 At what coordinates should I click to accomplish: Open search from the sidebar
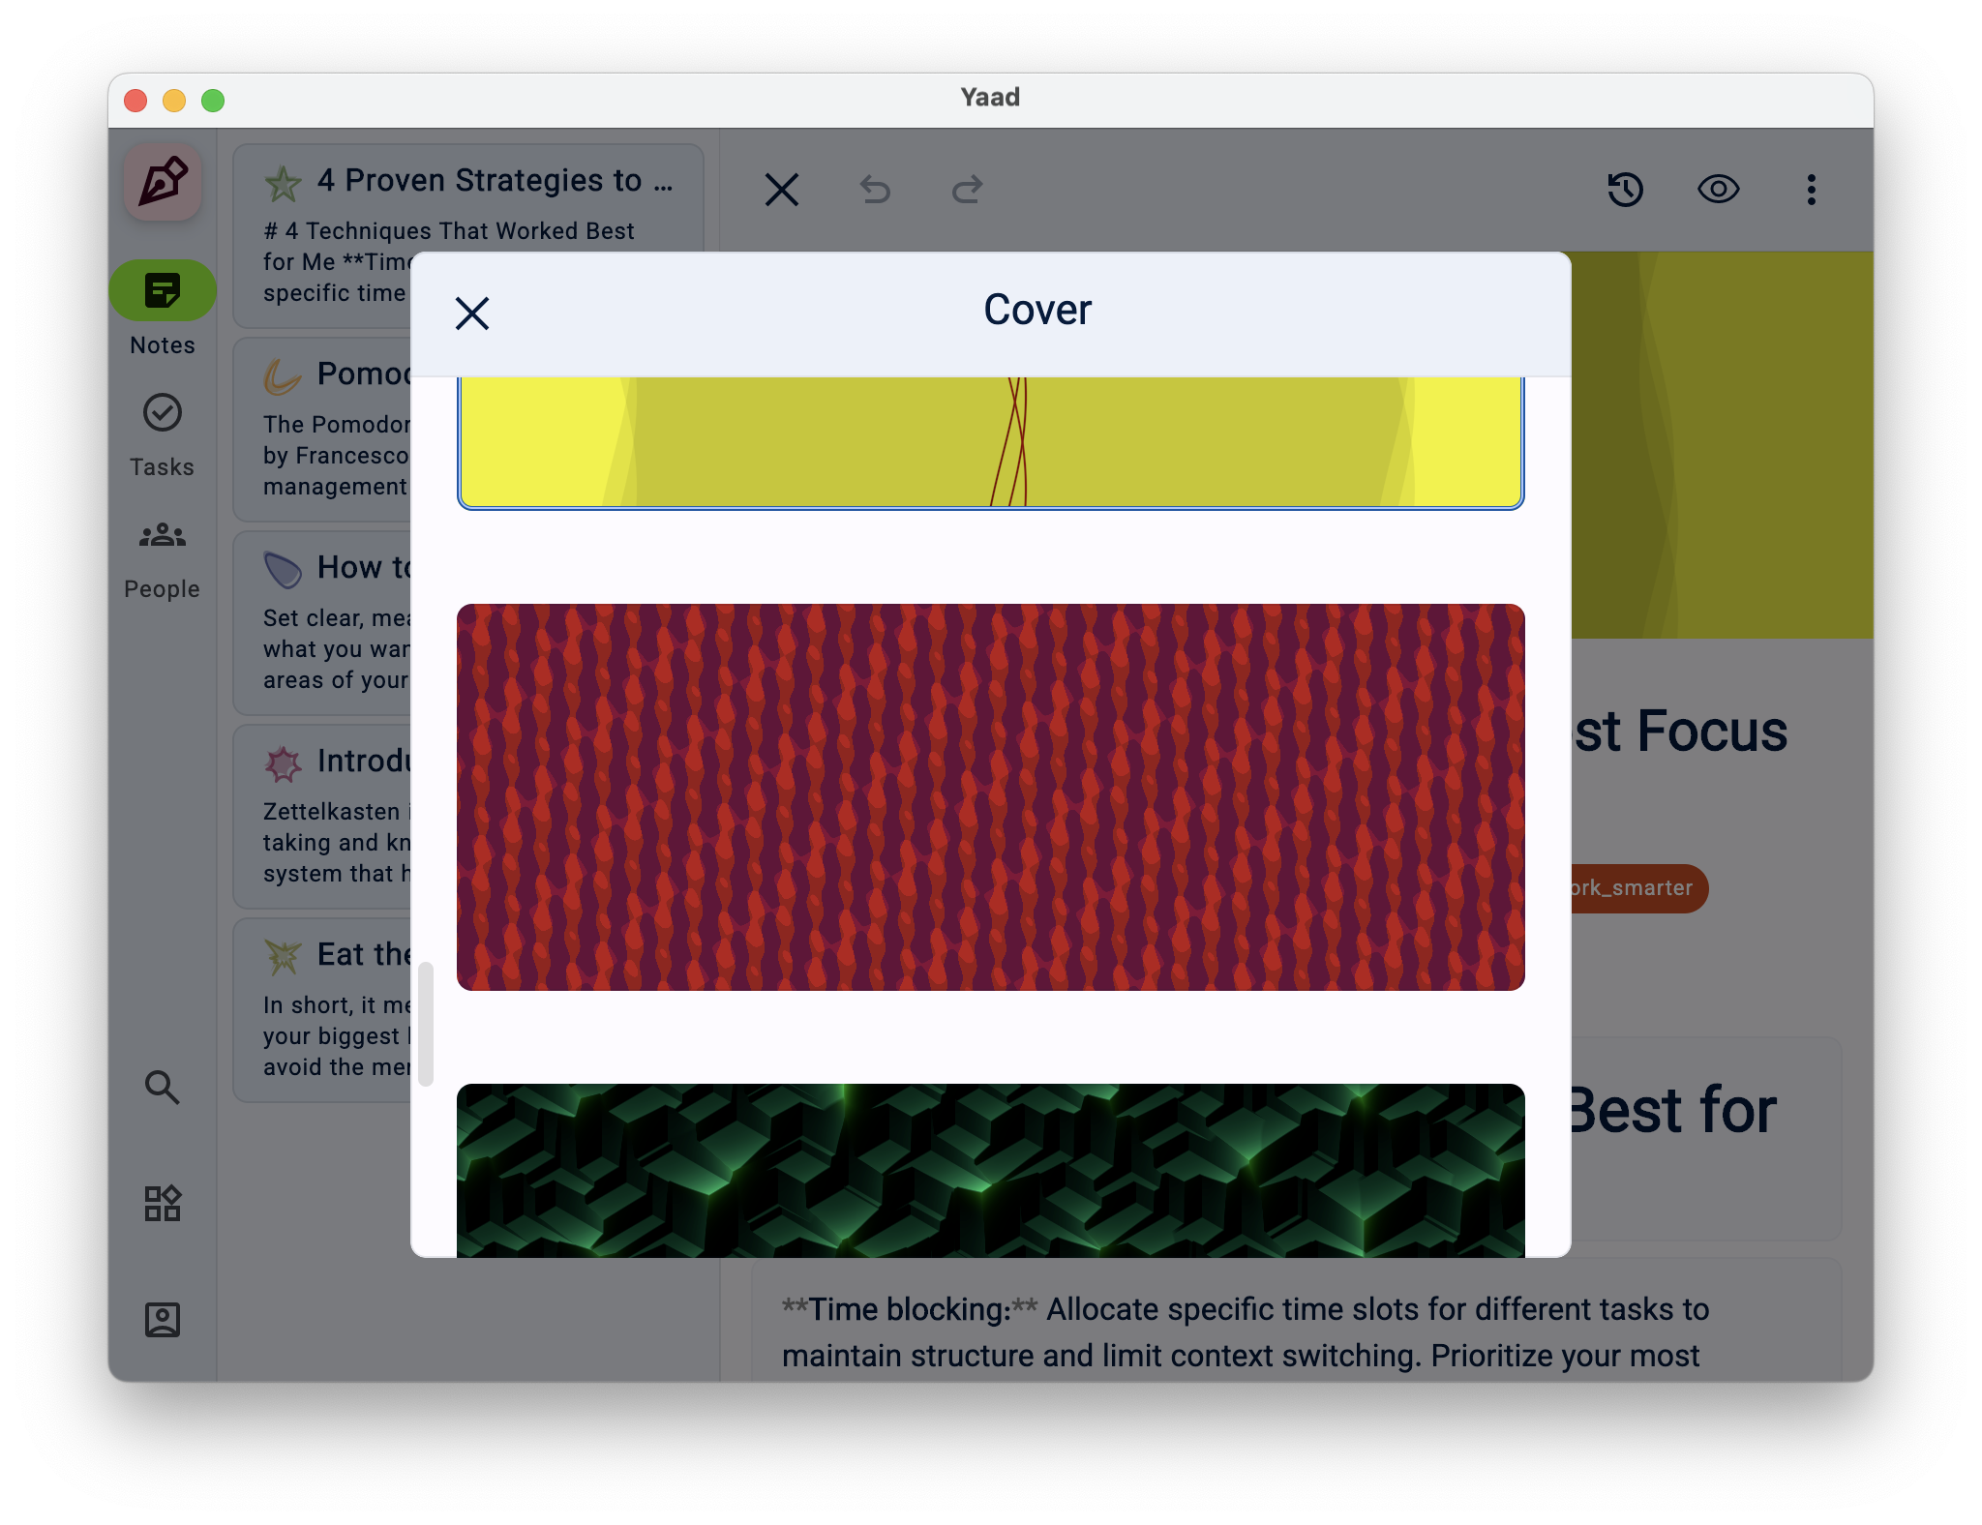pos(162,1087)
